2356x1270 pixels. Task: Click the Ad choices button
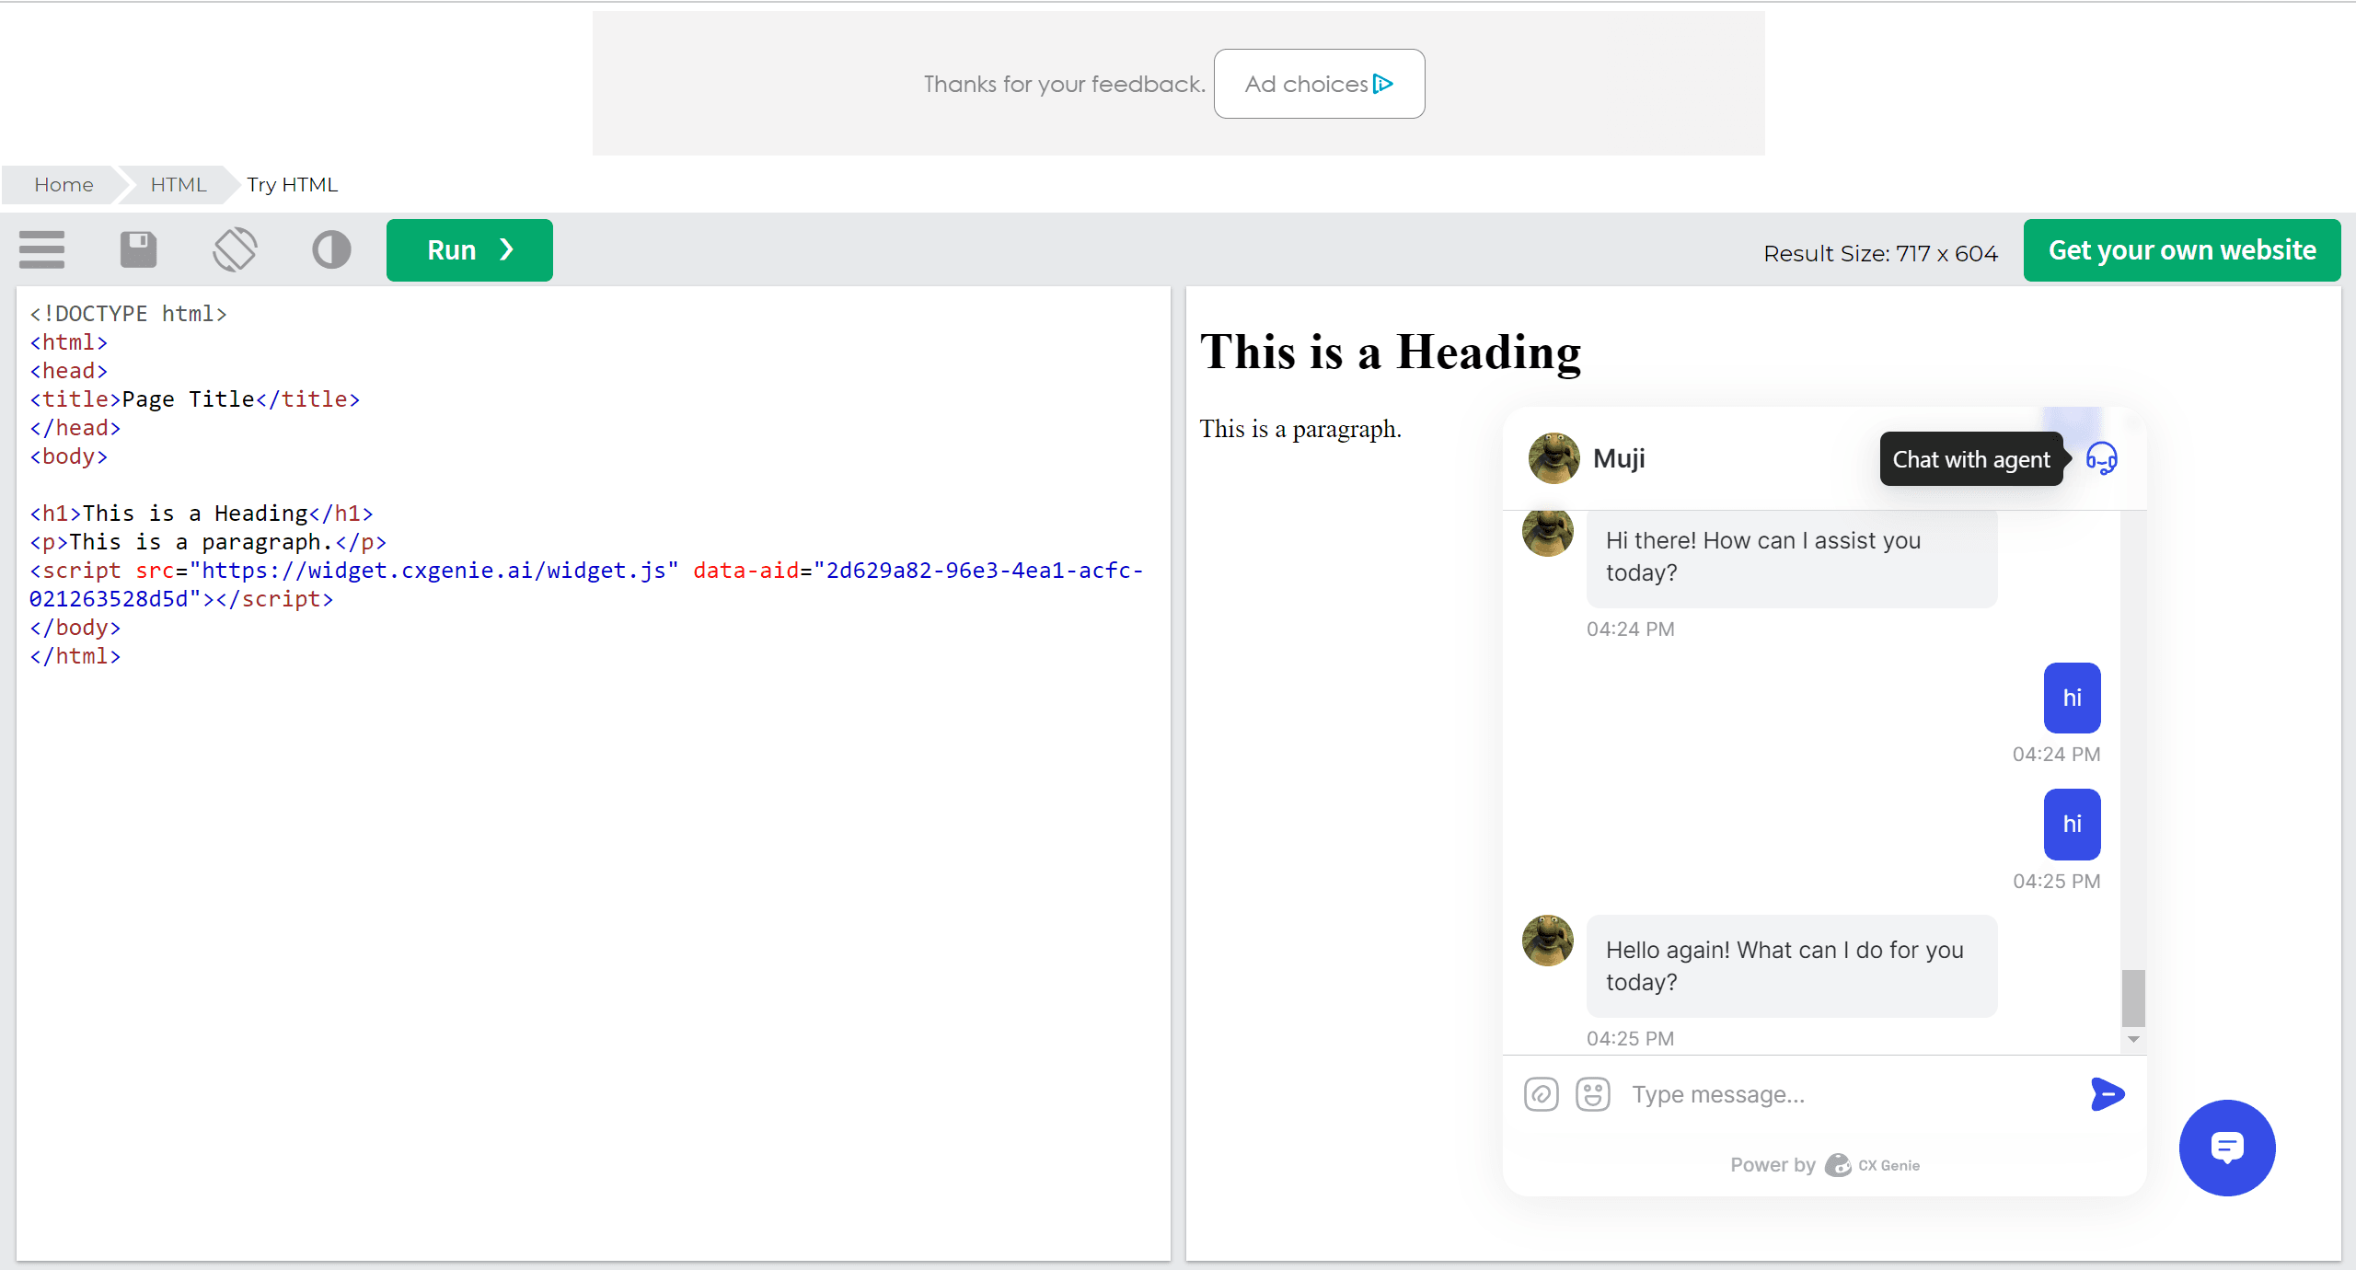[1319, 84]
